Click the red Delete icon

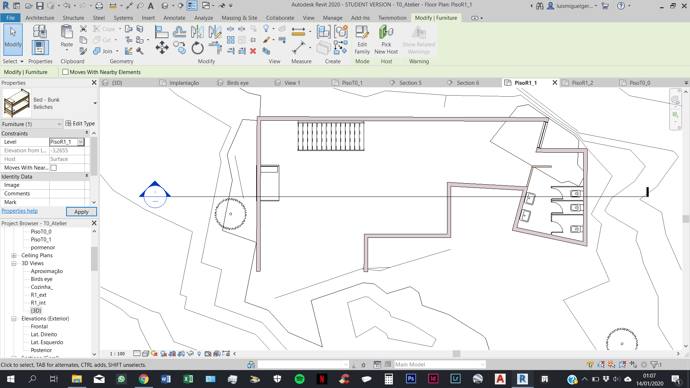253,51
